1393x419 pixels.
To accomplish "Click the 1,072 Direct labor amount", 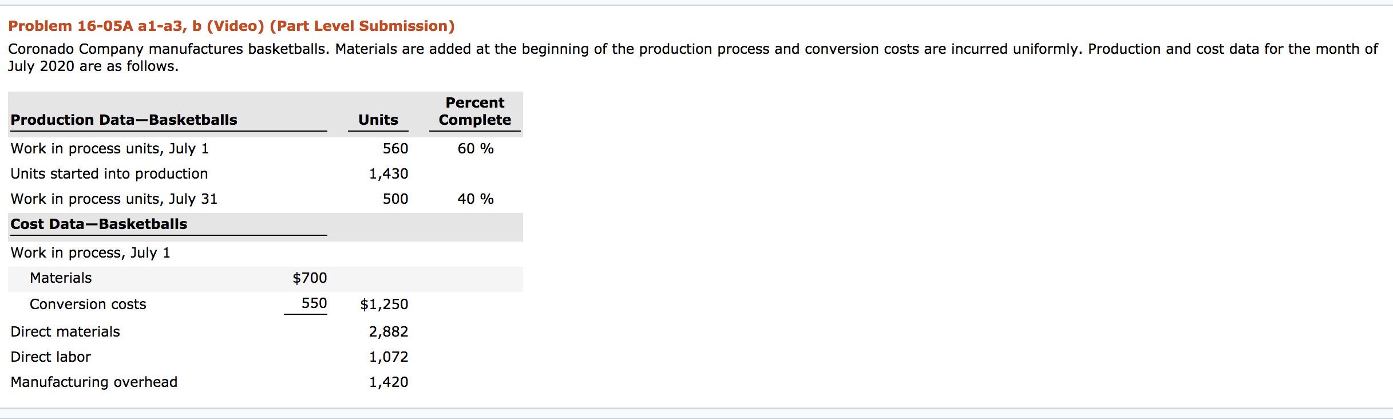I will tap(389, 357).
